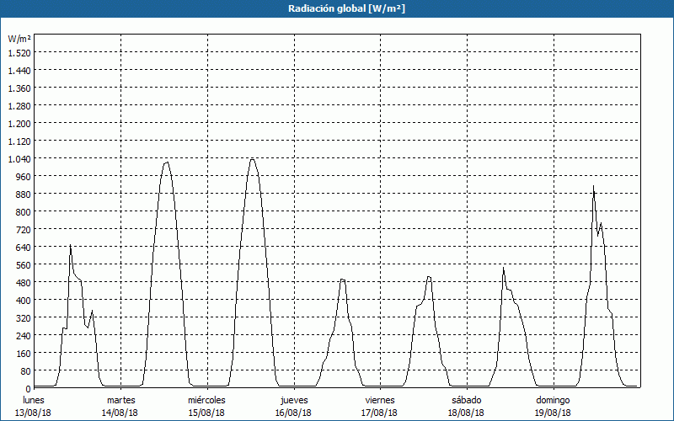Click the 19/08/18 date label
Screen dimensions: 674x421
tap(553, 413)
